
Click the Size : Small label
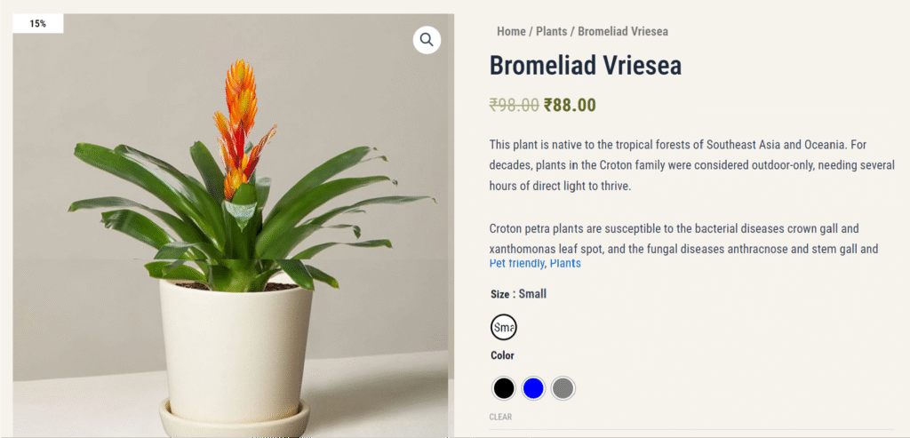518,294
